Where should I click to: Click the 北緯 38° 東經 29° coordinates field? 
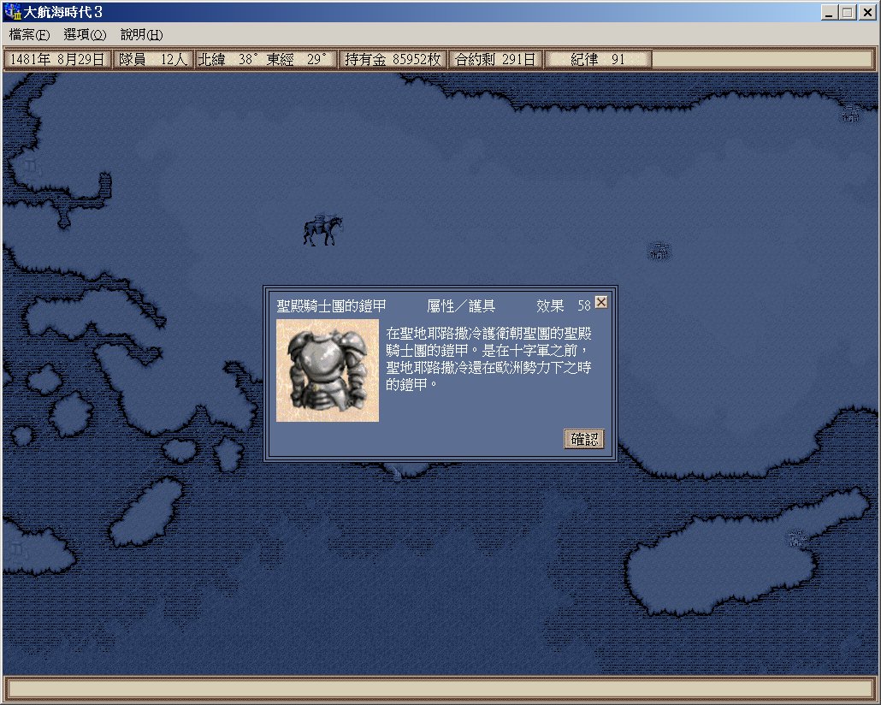coord(265,59)
